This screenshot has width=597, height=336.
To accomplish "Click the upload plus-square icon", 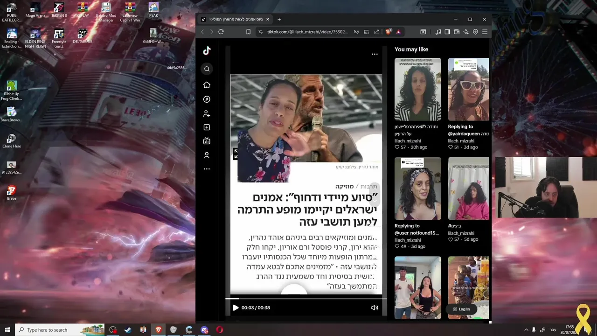I will 207,127.
